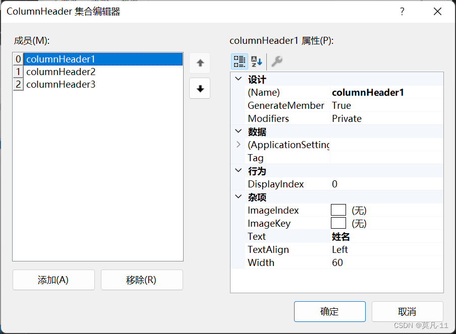The width and height of the screenshot is (456, 334).
Task: Click the Modifiers value Private
Action: (x=386, y=118)
